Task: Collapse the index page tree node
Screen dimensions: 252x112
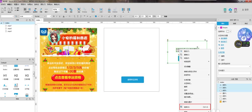Action: pos(1,23)
